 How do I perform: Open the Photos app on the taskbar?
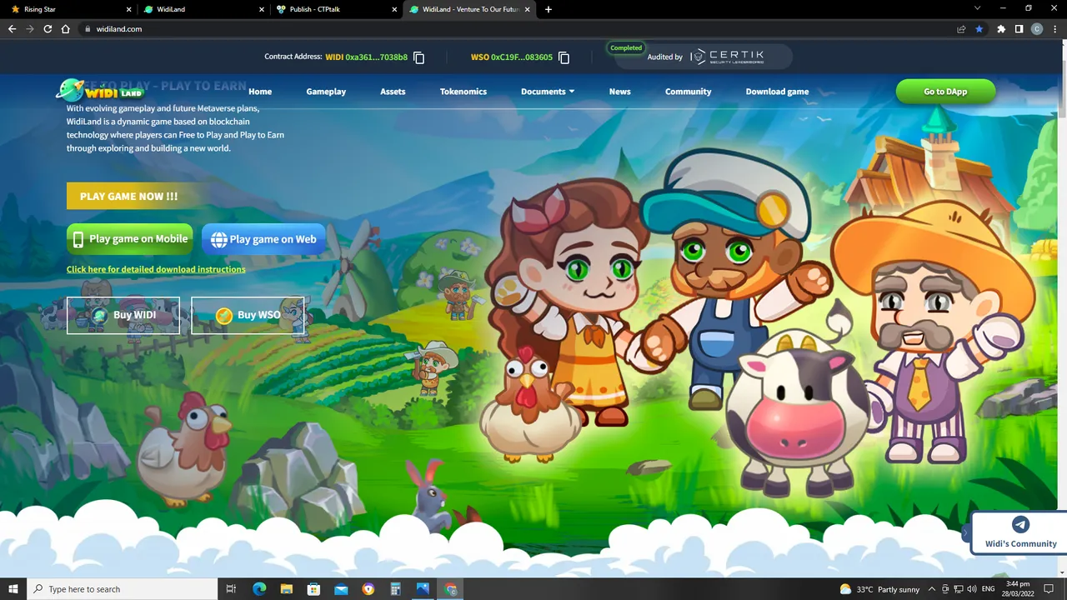(x=423, y=589)
